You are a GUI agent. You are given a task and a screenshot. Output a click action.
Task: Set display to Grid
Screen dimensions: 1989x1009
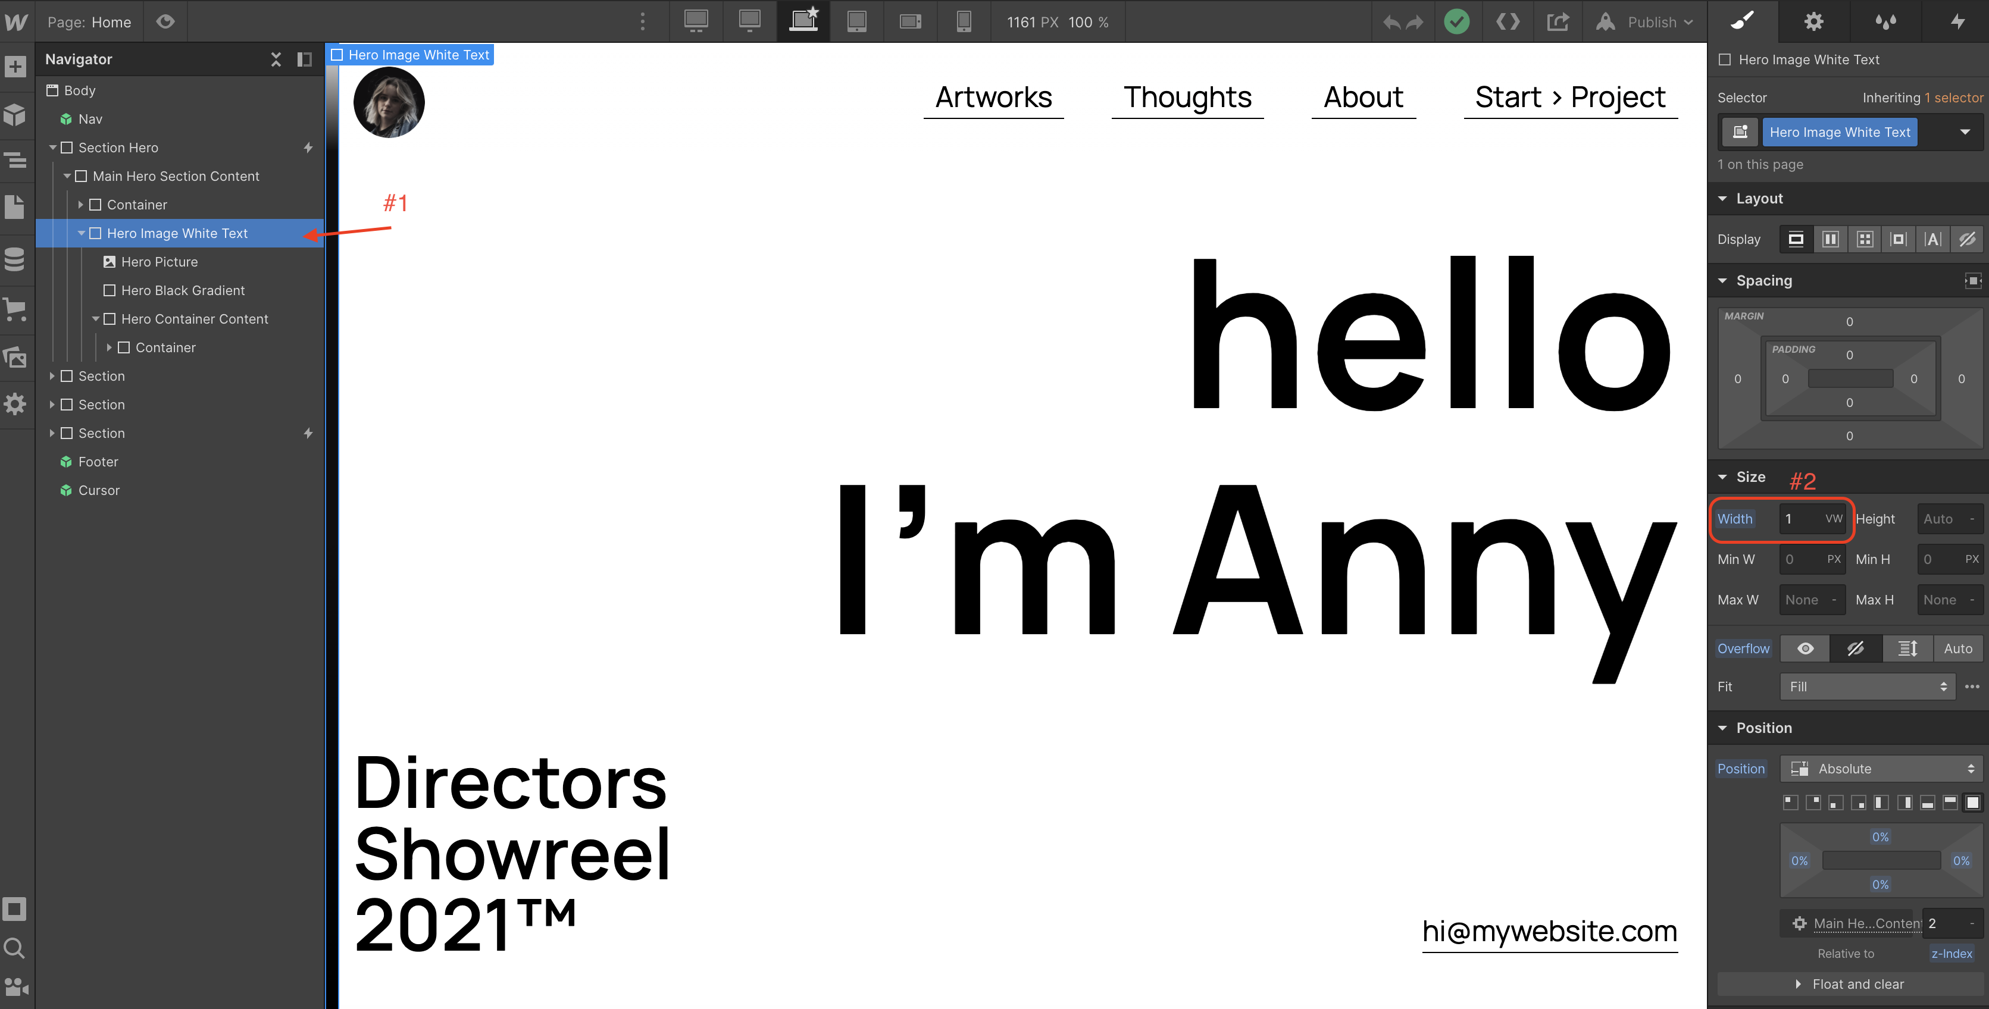[x=1865, y=239]
